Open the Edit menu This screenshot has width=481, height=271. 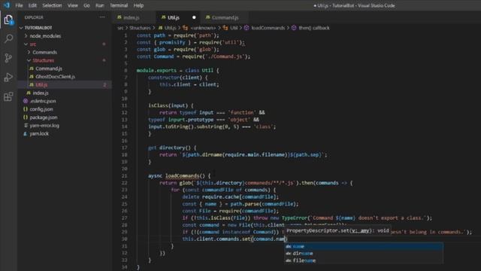pos(32,5)
